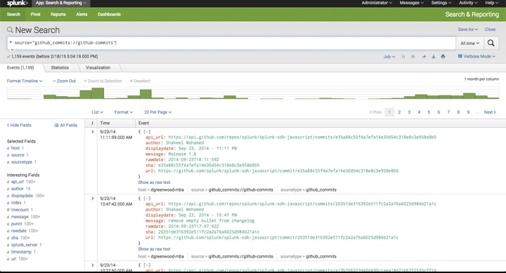Open the Job dropdown

pos(389,57)
